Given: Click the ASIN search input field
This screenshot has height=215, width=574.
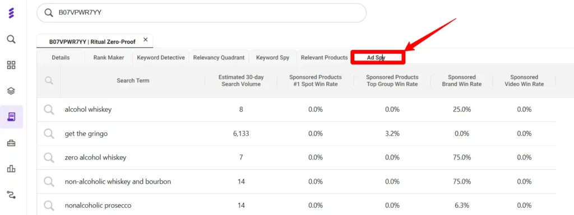Looking at the screenshot, I should [x=201, y=13].
